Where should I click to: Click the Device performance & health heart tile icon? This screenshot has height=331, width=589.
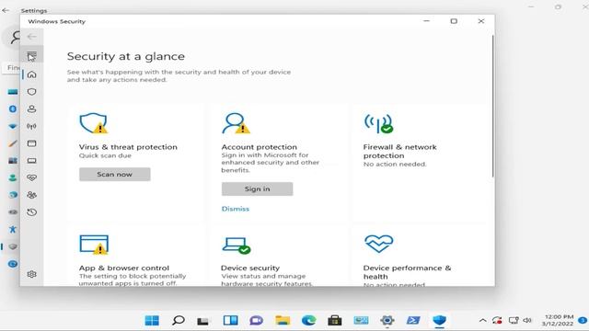(378, 244)
